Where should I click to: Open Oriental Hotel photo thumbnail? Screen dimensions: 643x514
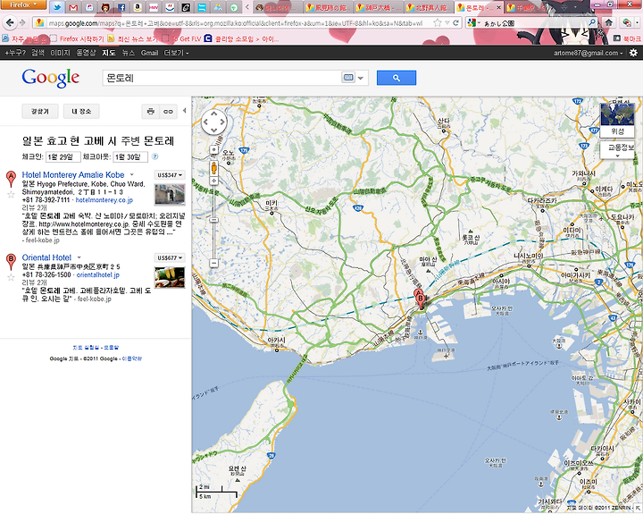170,277
